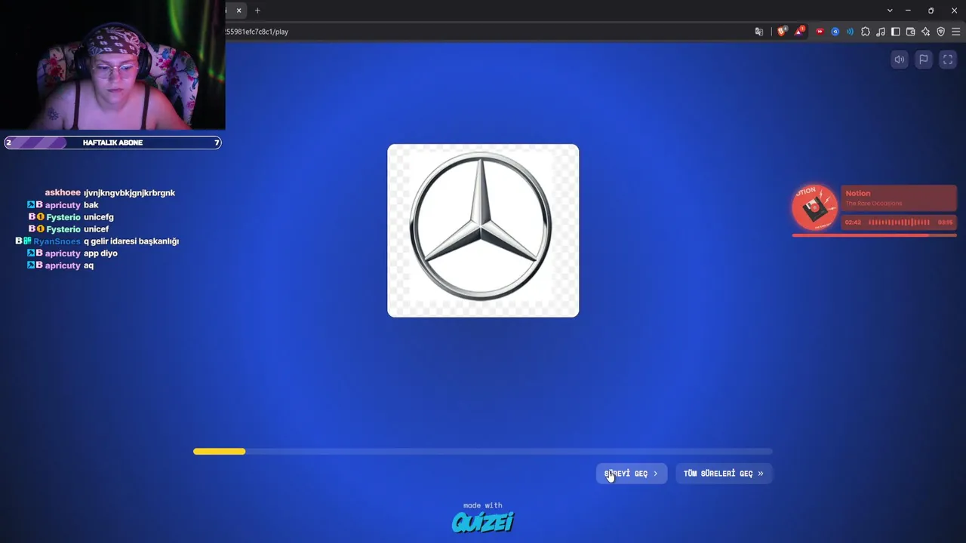Image resolution: width=966 pixels, height=543 pixels.
Task: Open the Brave VPN shield icon
Action: click(x=941, y=32)
